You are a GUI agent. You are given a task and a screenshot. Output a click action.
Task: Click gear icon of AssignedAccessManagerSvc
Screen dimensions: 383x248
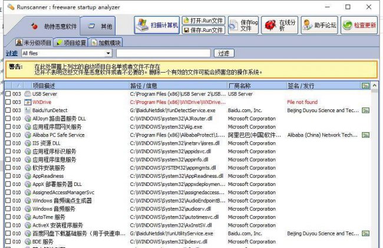click(x=28, y=192)
